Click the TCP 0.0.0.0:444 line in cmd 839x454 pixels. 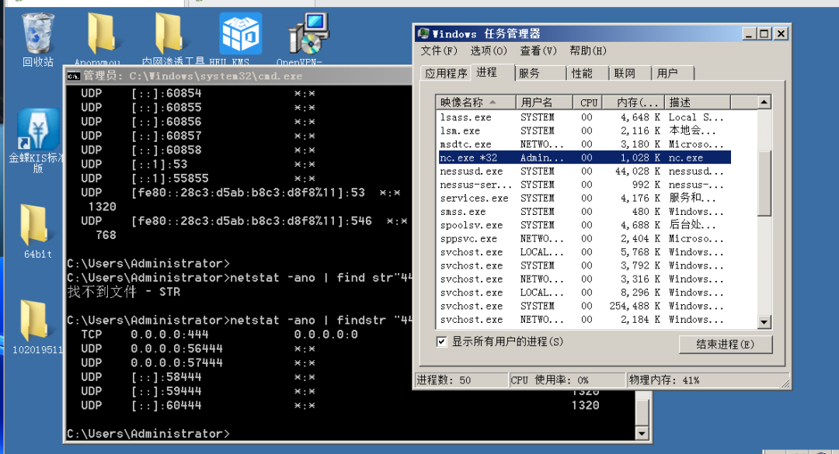[219, 334]
